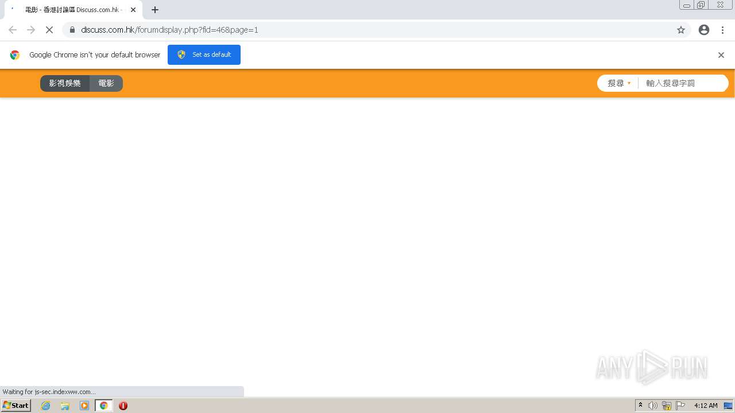Focus the 輸入搜尋字詞 search box

point(682,83)
